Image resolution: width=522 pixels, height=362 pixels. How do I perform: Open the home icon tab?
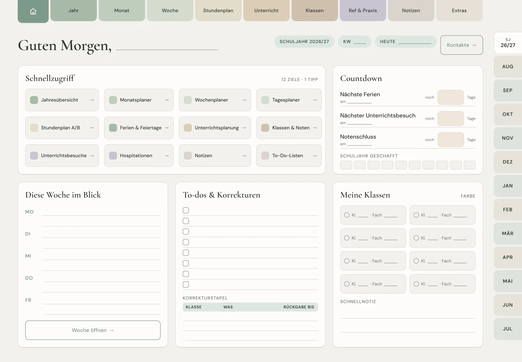tap(33, 11)
